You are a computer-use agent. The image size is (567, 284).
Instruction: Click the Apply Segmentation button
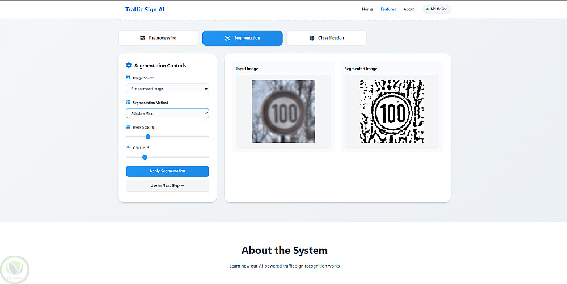[x=167, y=171]
